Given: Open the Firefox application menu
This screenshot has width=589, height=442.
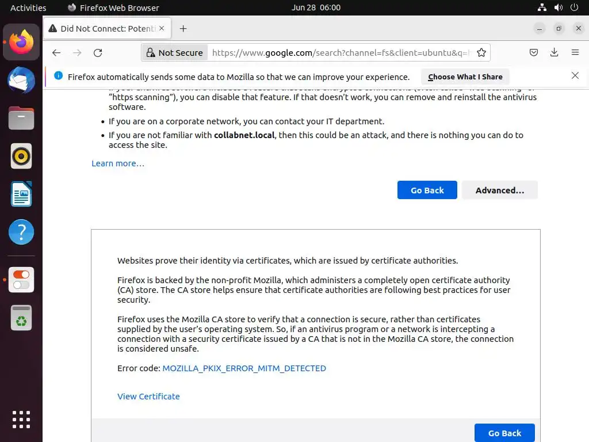Looking at the screenshot, I should click(x=575, y=52).
